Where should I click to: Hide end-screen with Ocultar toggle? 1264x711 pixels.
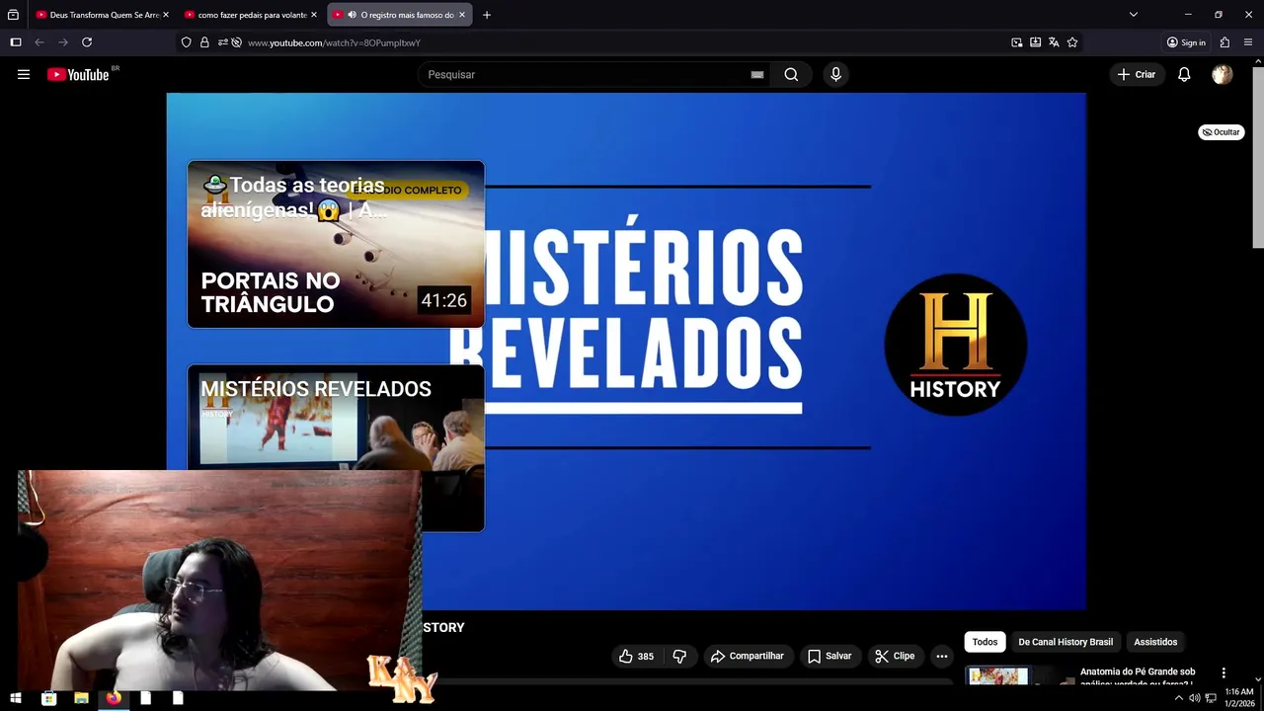point(1222,132)
